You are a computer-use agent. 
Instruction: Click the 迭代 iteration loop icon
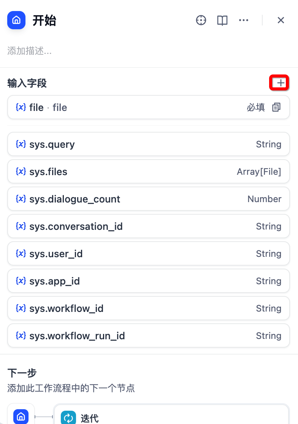68,418
